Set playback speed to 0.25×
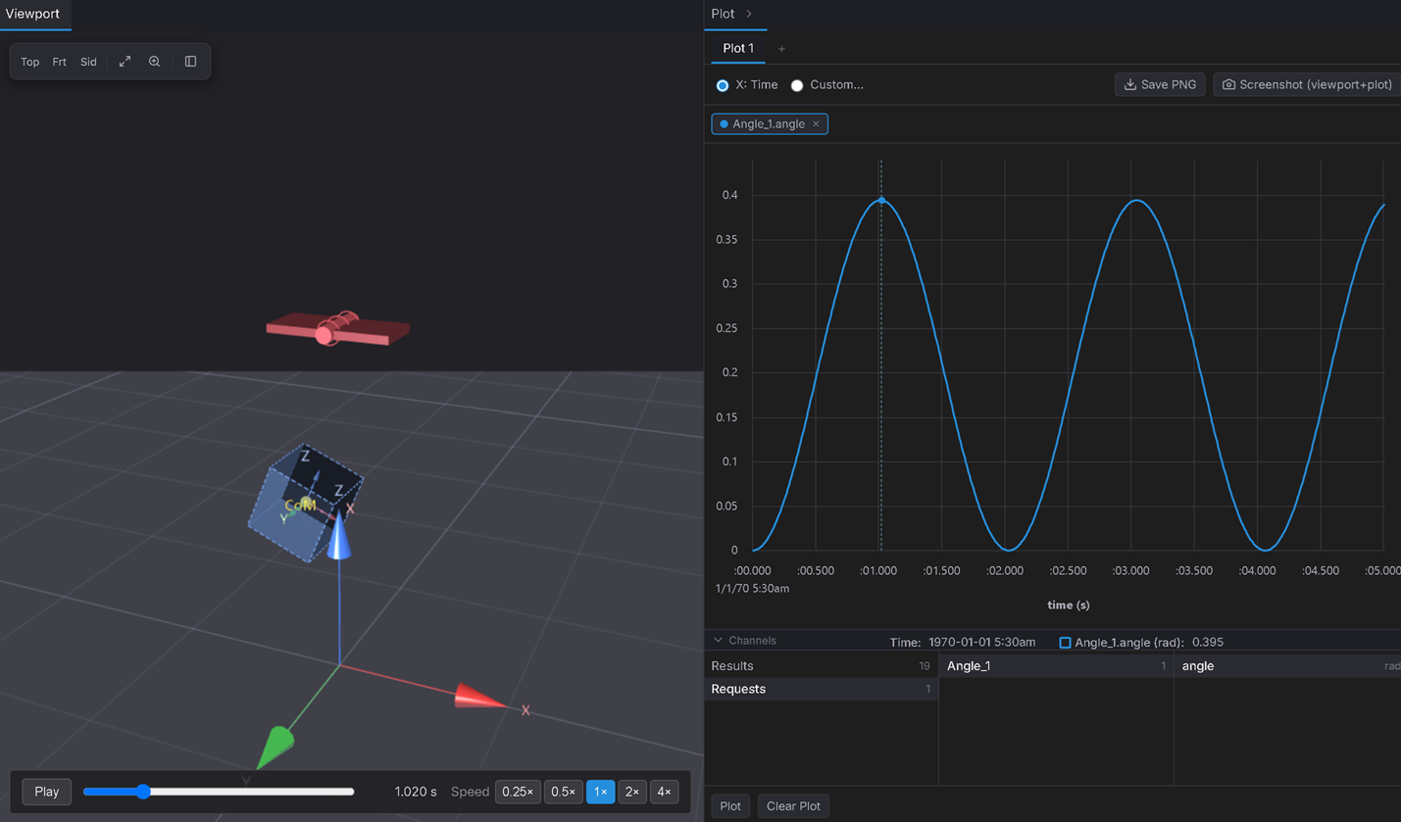Image resolution: width=1401 pixels, height=822 pixels. (518, 792)
